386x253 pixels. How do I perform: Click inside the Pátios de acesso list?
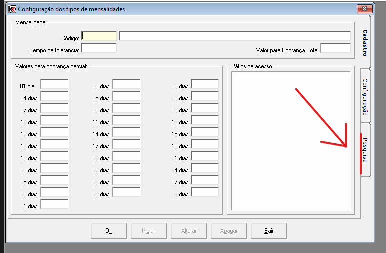click(x=290, y=141)
